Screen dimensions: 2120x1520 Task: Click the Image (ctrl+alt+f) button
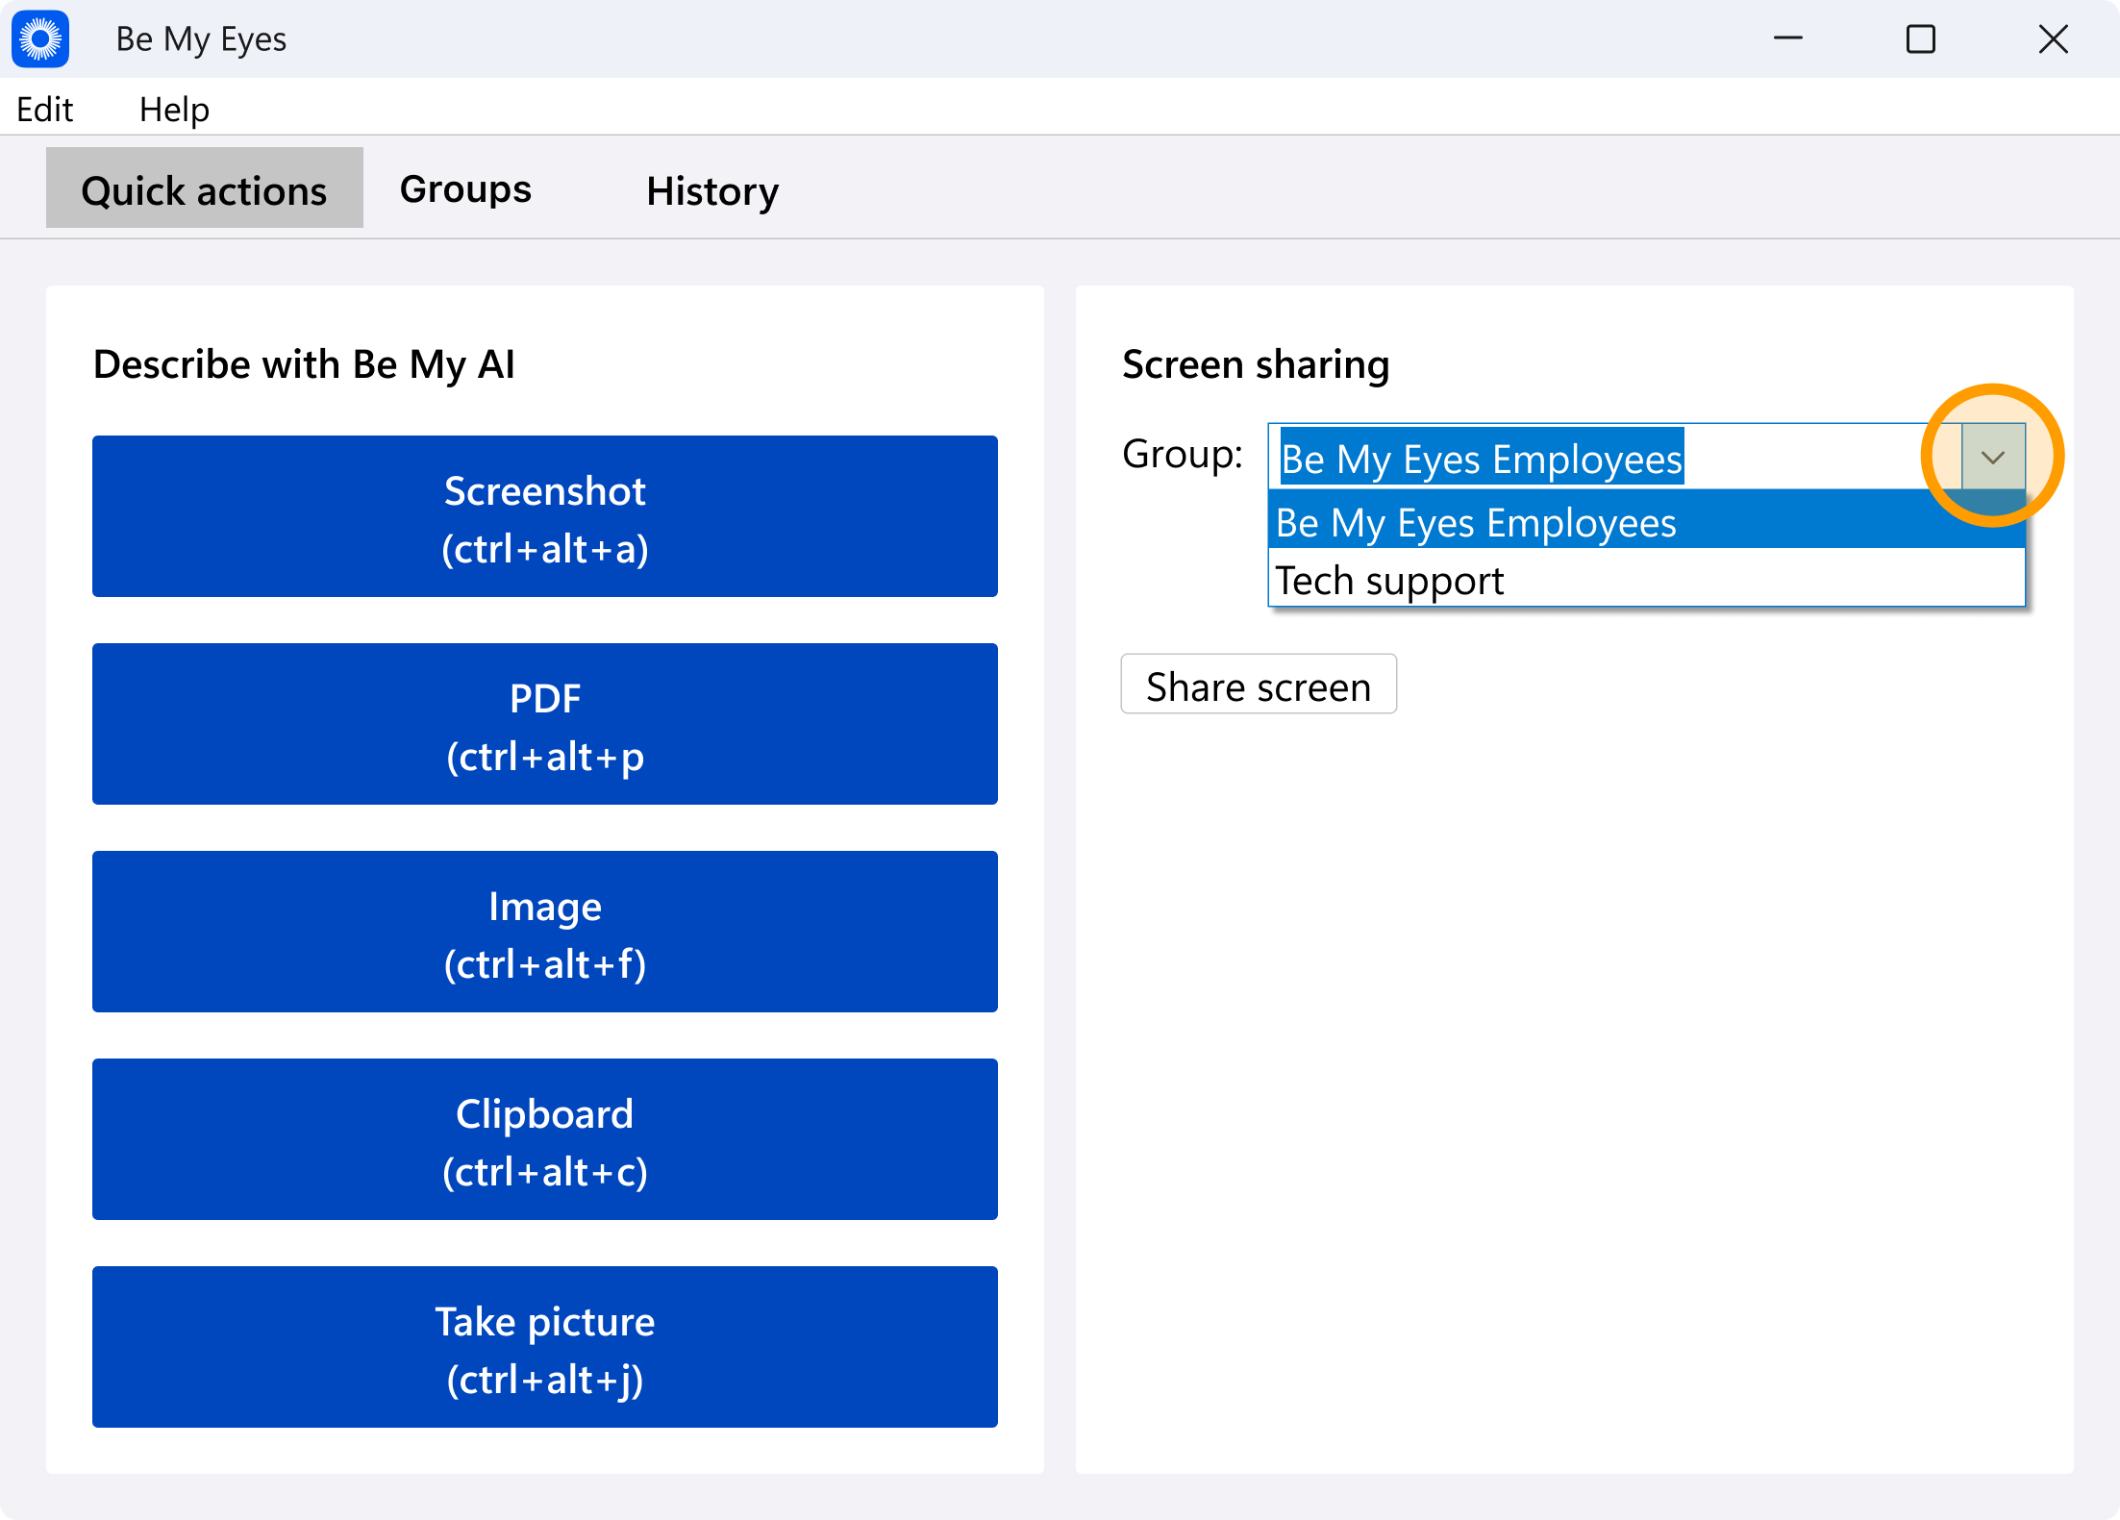545,932
